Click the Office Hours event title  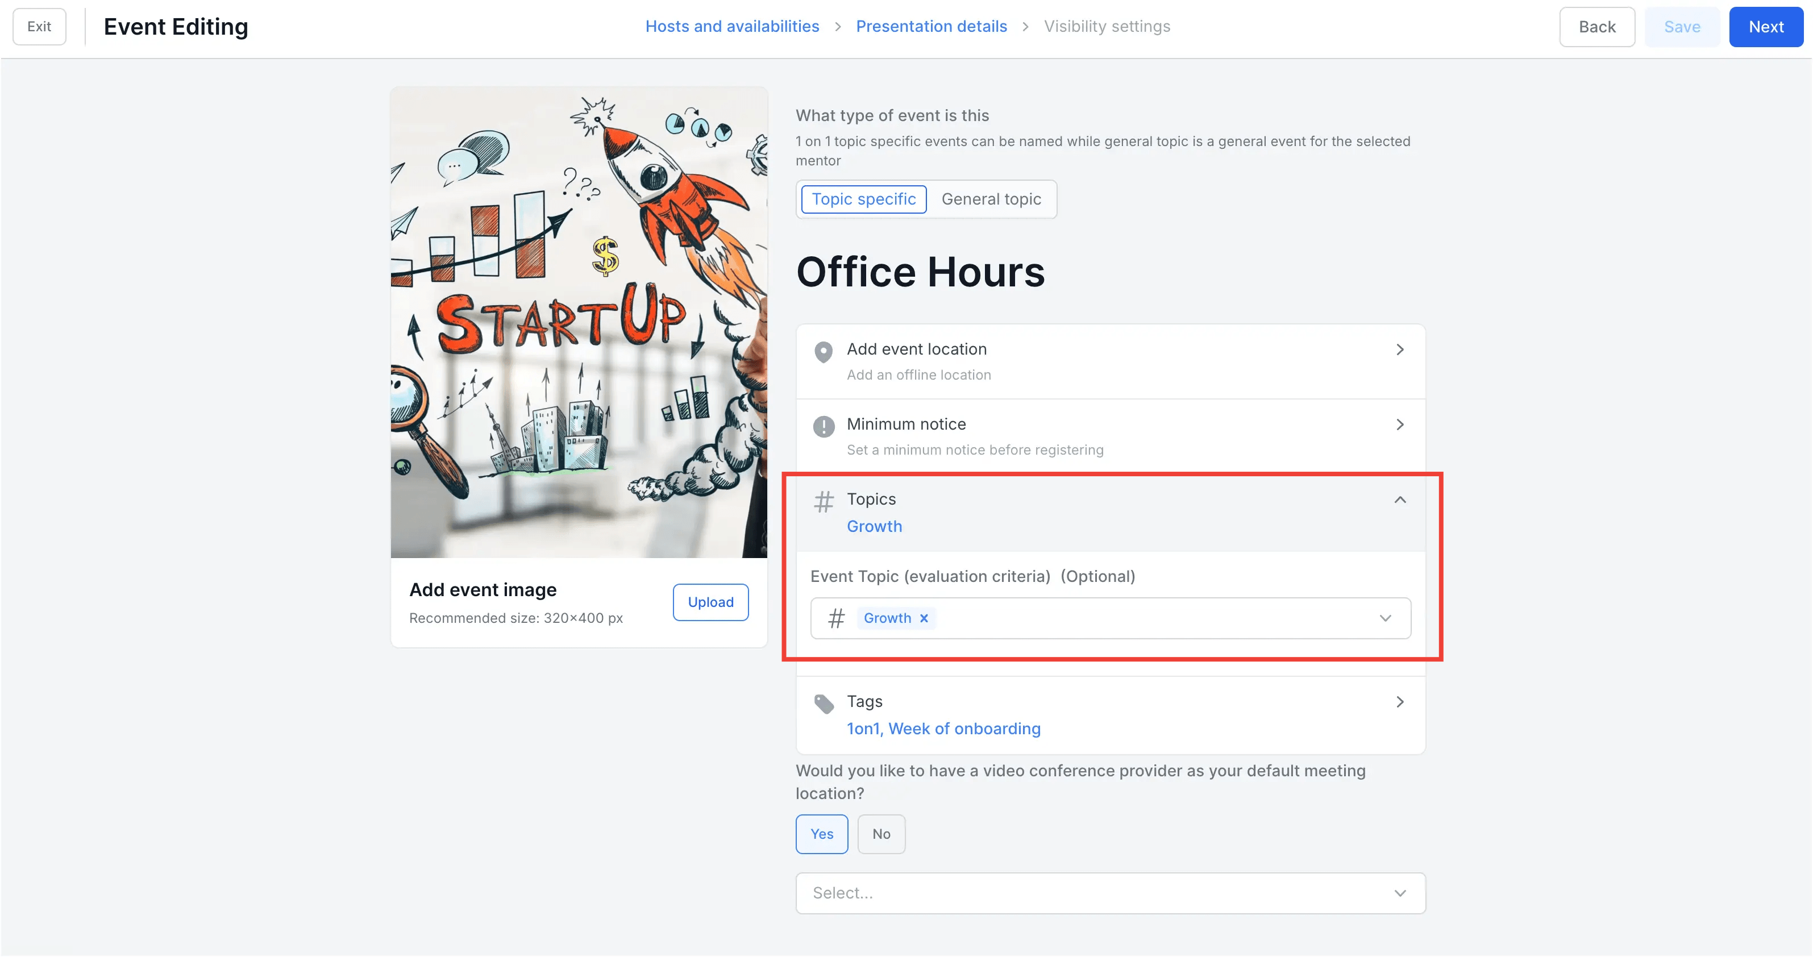point(920,272)
